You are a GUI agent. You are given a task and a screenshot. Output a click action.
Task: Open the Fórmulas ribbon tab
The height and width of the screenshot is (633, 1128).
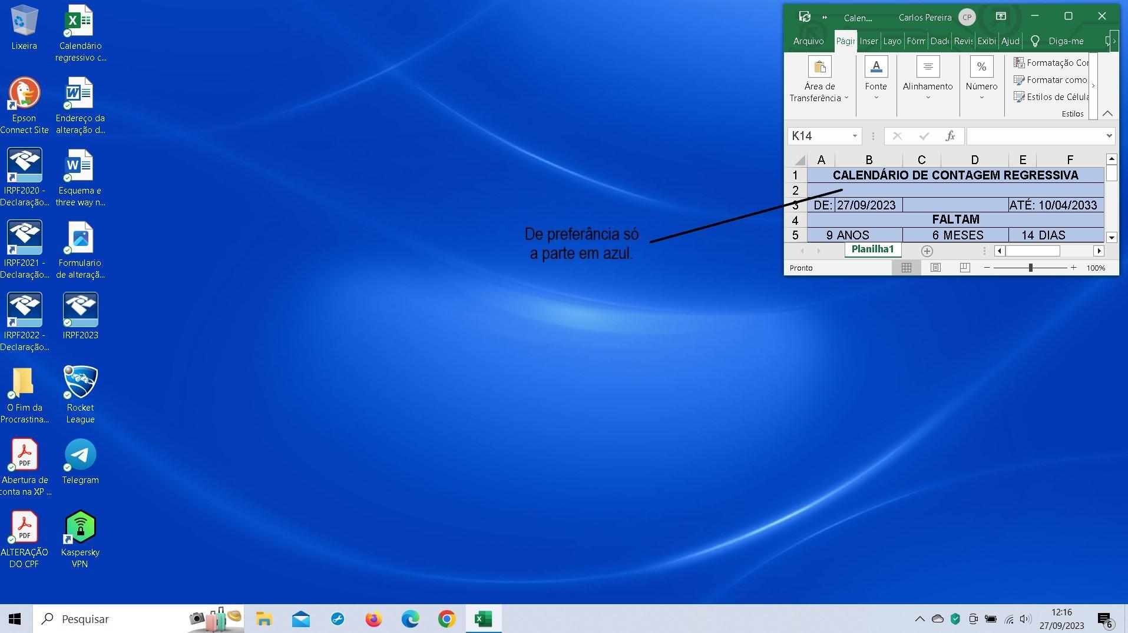[916, 41]
